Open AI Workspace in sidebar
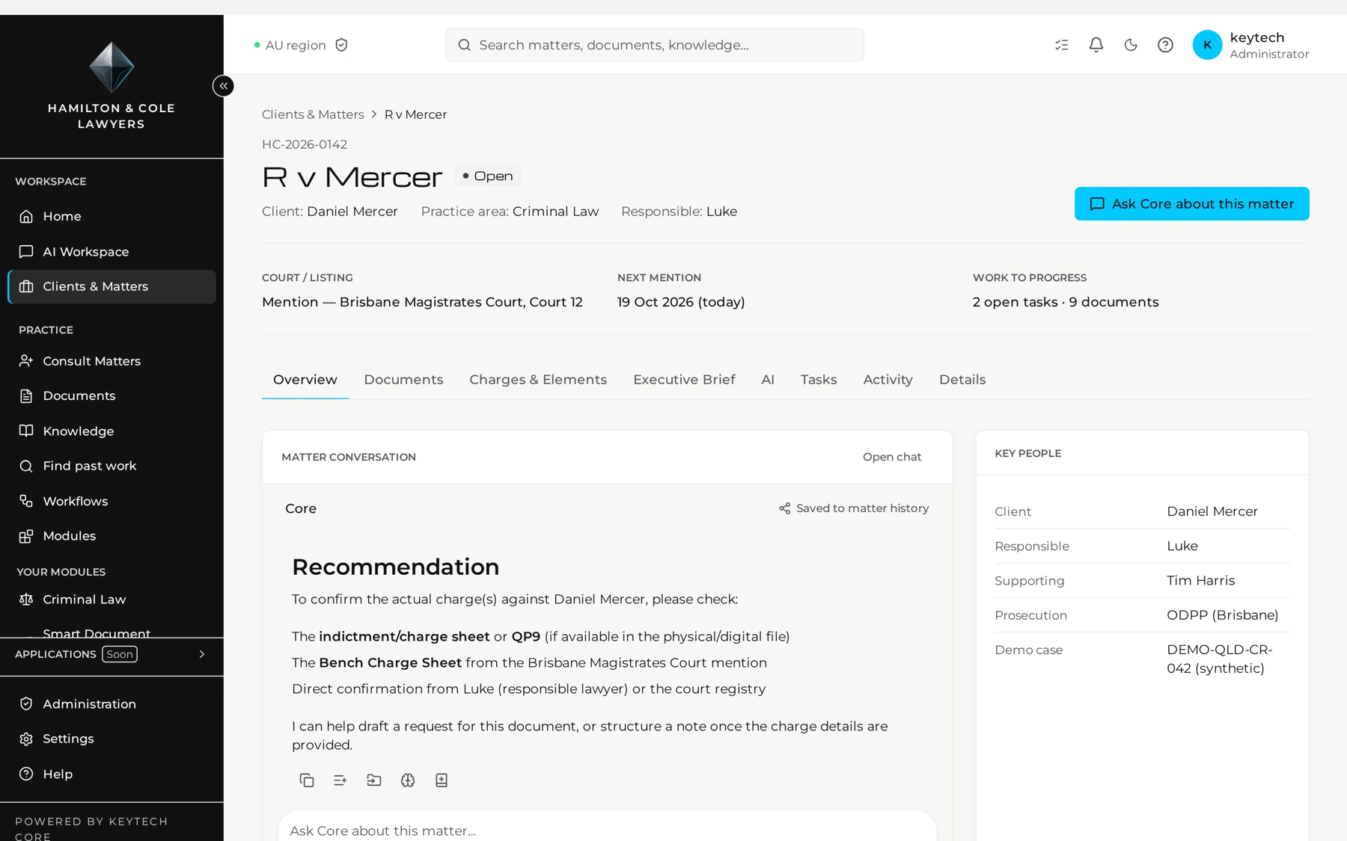Image resolution: width=1347 pixels, height=841 pixels. [x=112, y=252]
